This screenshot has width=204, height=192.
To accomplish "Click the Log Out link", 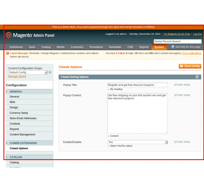I will (197, 34).
